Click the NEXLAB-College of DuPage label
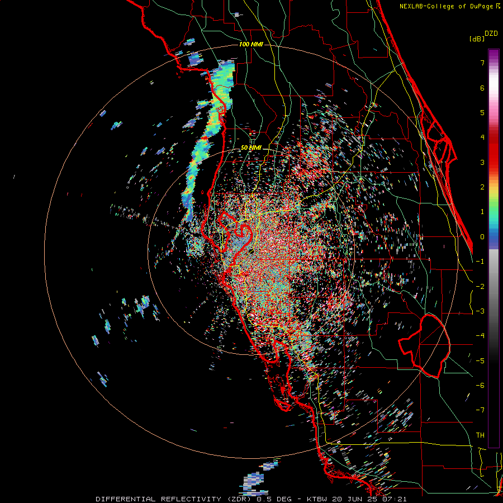 (x=450, y=6)
